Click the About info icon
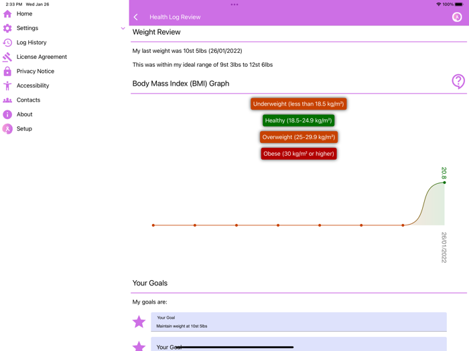The image size is (469, 351). pyautogui.click(x=7, y=114)
